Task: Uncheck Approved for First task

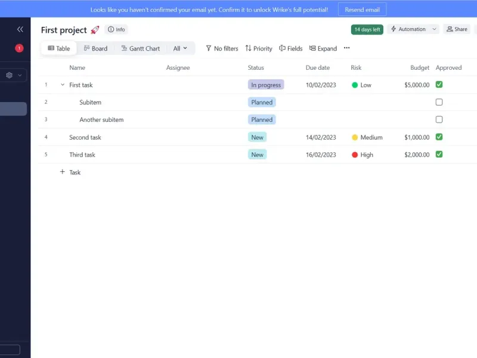Action: 439,85
